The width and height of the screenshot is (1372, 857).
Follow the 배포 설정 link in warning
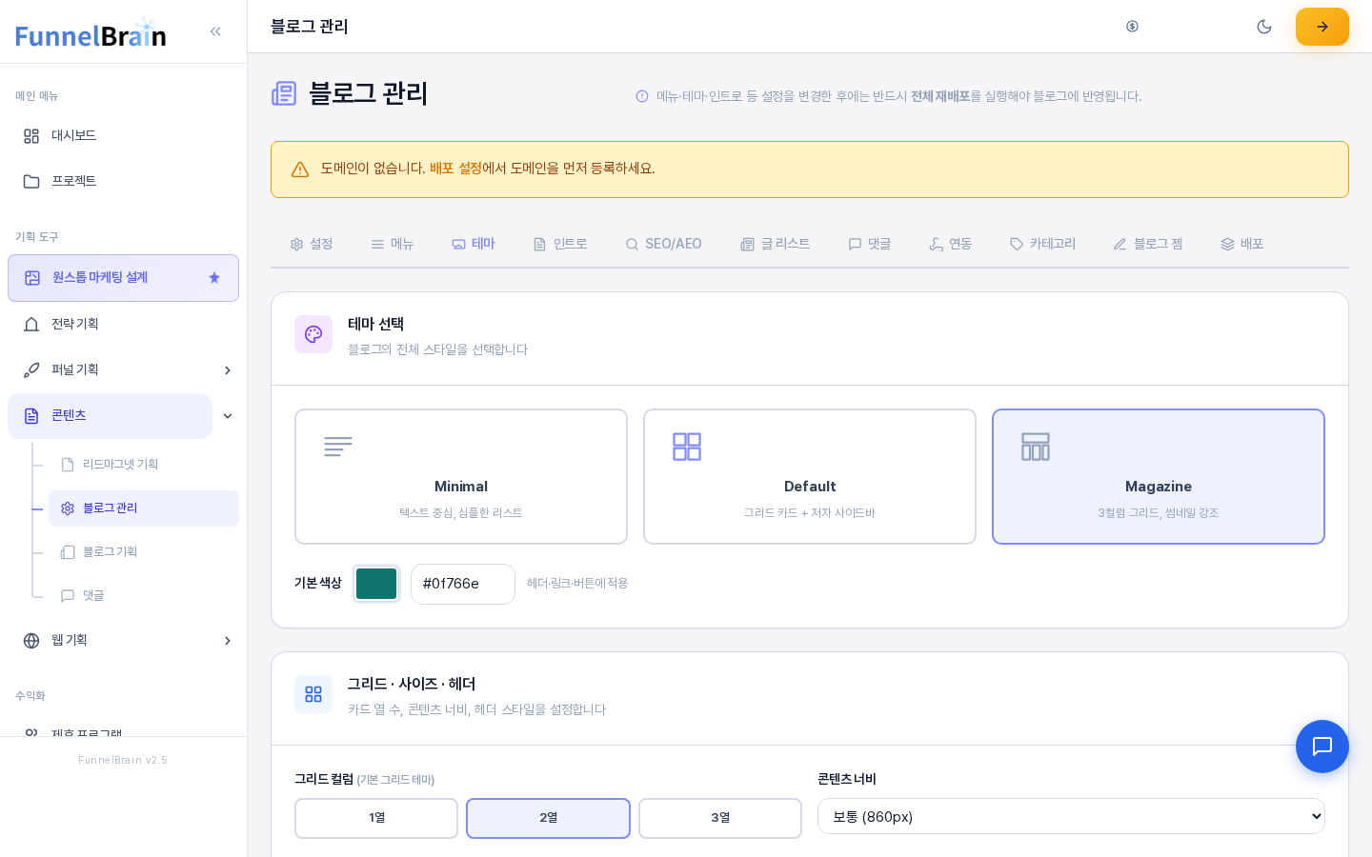coord(455,169)
